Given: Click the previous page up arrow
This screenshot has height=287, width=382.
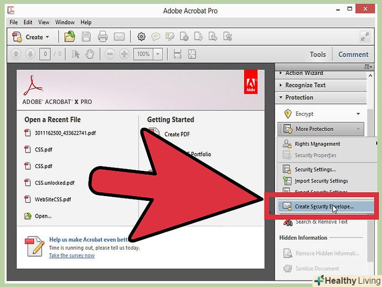Looking at the screenshot, I should coord(16,54).
